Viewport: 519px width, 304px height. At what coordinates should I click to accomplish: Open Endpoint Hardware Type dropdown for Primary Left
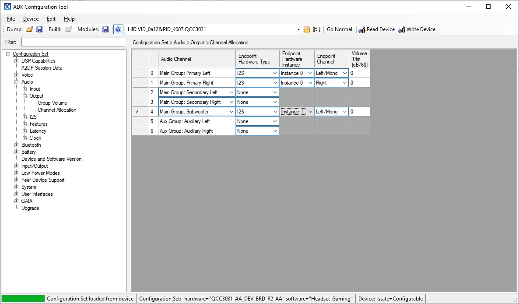click(x=275, y=73)
